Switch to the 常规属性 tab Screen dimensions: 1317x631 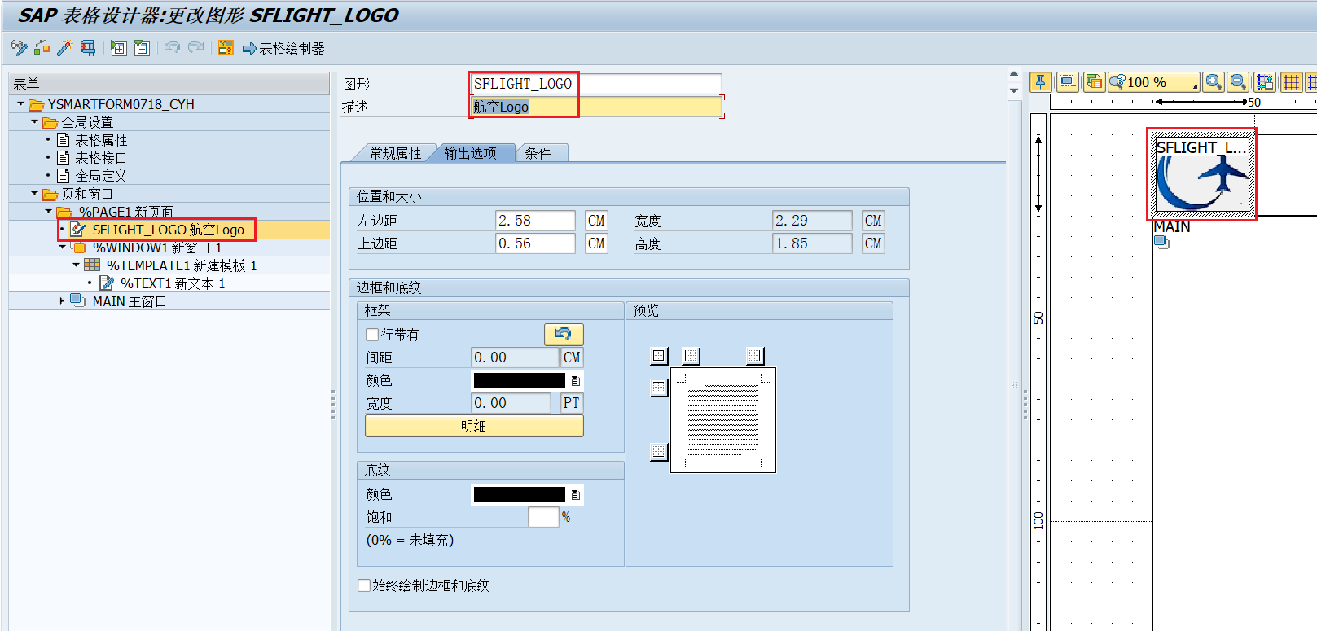point(395,153)
